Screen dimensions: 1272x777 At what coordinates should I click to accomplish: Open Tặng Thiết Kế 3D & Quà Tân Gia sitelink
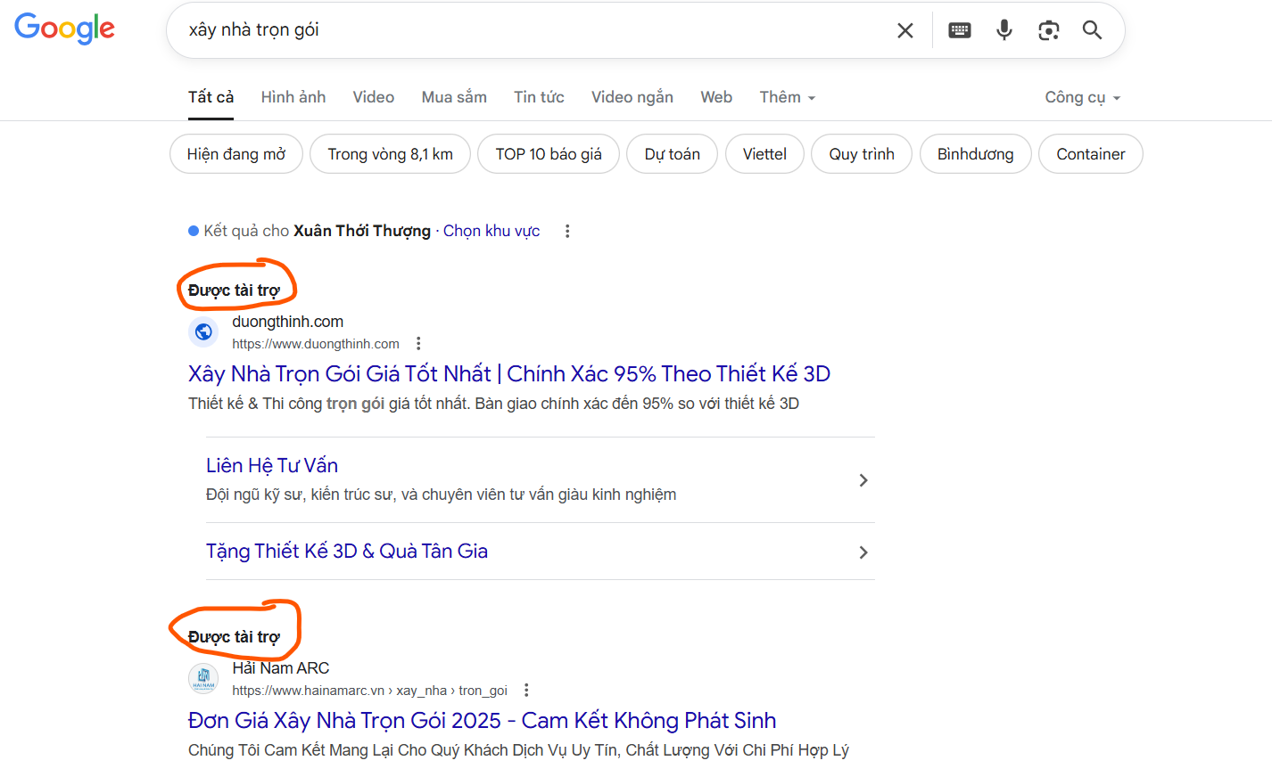(x=347, y=551)
